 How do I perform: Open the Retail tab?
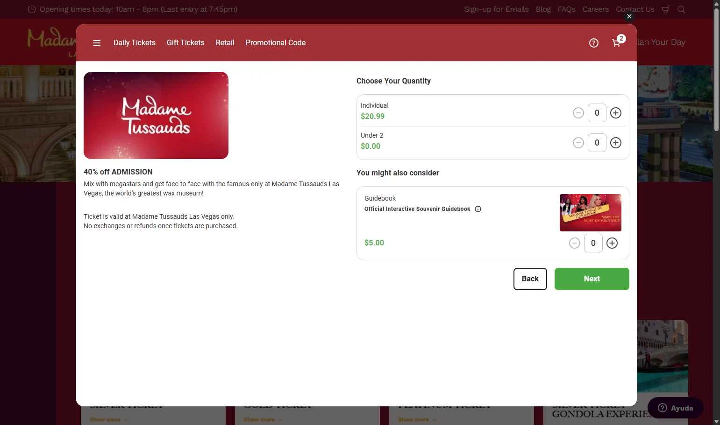(x=225, y=43)
